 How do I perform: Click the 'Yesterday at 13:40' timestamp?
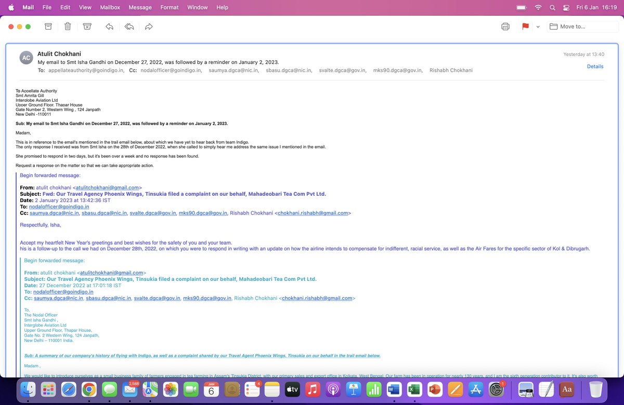click(x=583, y=54)
